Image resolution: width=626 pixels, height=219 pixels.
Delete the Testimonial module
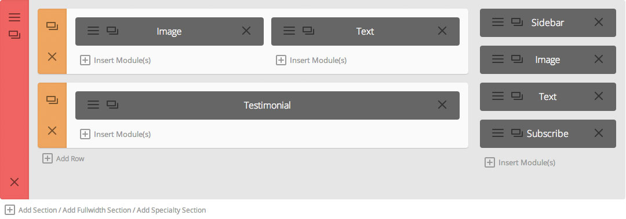(x=442, y=105)
